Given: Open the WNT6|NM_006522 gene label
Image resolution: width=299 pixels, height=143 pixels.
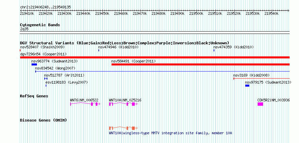Looking at the screenshot, I should (x=84, y=100).
